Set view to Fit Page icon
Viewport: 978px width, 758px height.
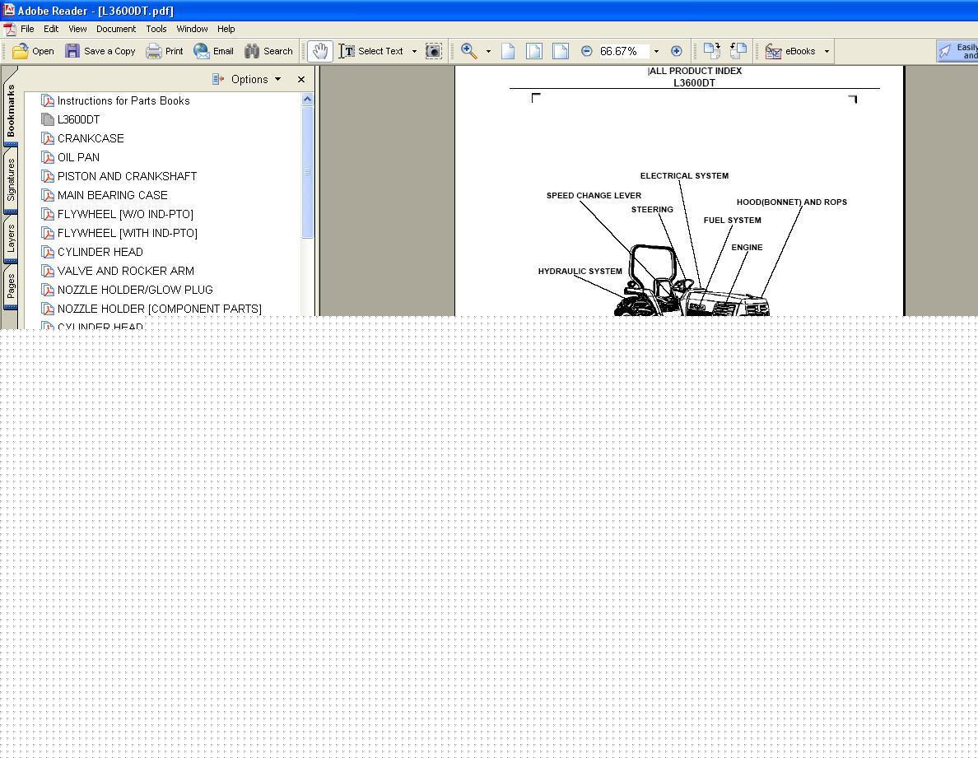coord(534,51)
